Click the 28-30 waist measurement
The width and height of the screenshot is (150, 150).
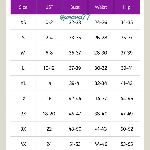101,53
